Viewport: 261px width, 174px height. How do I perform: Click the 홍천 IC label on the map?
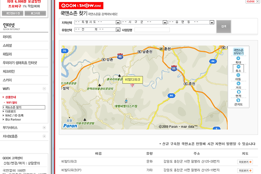coord(189,84)
